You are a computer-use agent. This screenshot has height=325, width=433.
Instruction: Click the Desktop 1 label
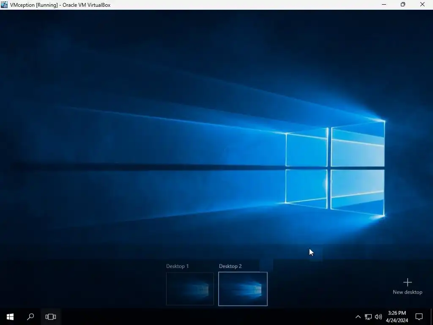[177, 266]
